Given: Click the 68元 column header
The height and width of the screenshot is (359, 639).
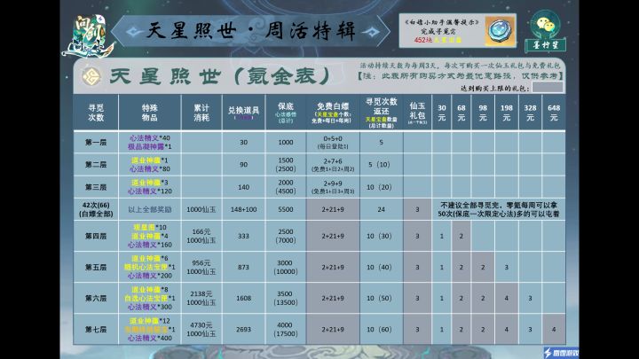Looking at the screenshot, I should 461,113.
